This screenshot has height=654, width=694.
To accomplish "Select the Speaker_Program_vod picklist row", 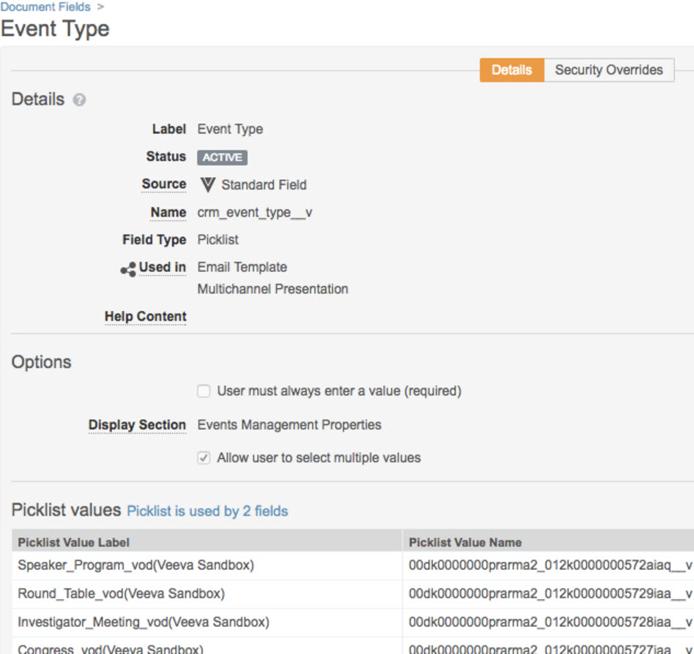I will tap(136, 565).
